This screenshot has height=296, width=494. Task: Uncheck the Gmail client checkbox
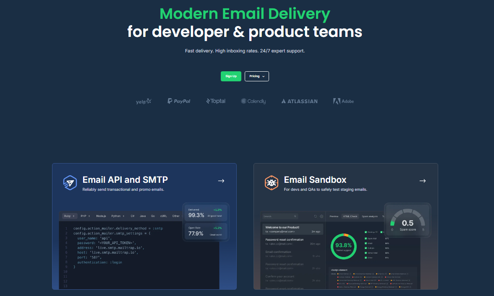(366, 243)
